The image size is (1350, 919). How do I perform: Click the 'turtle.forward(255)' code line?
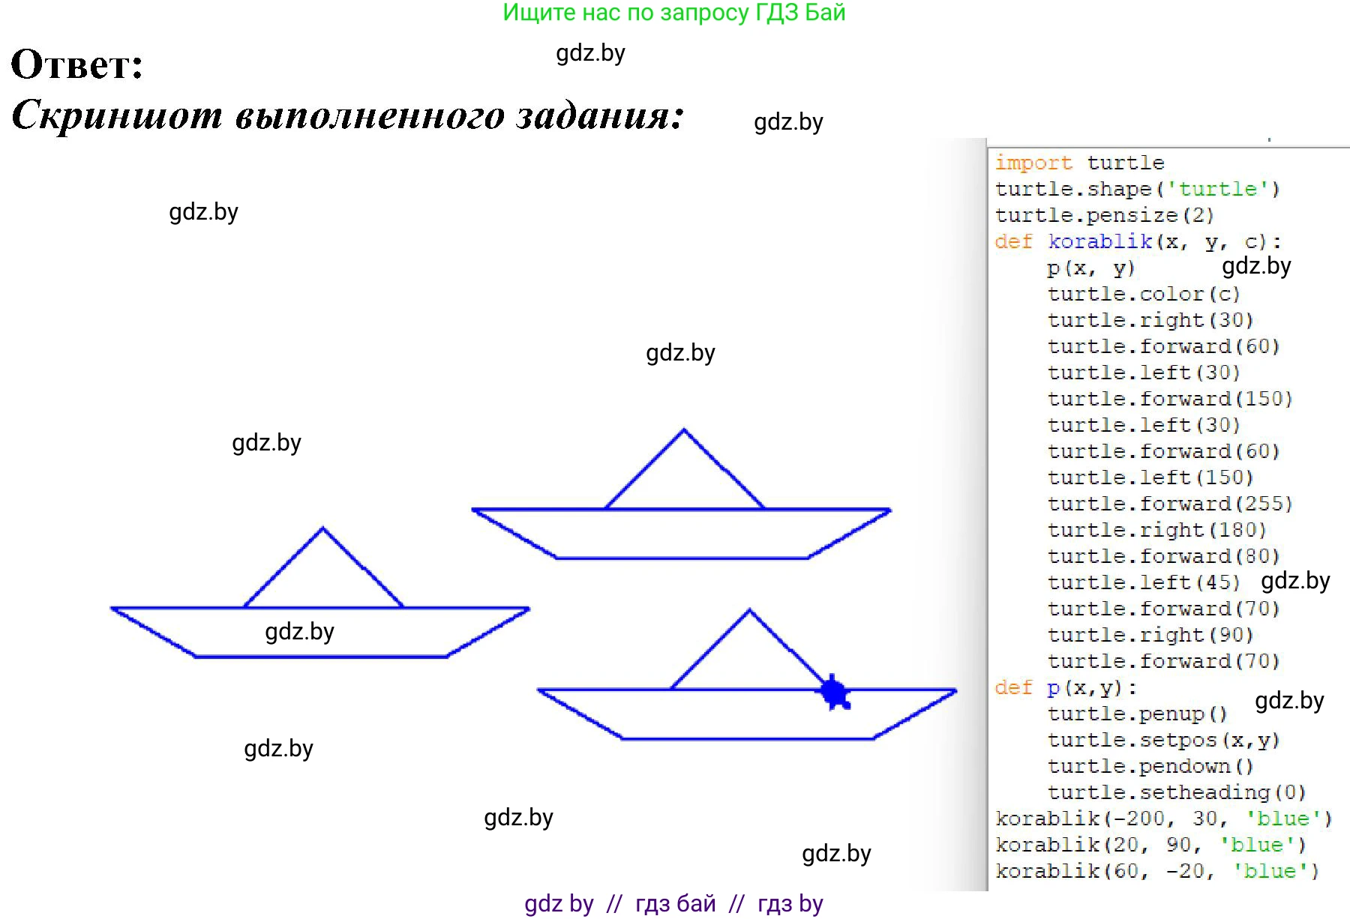1170,504
